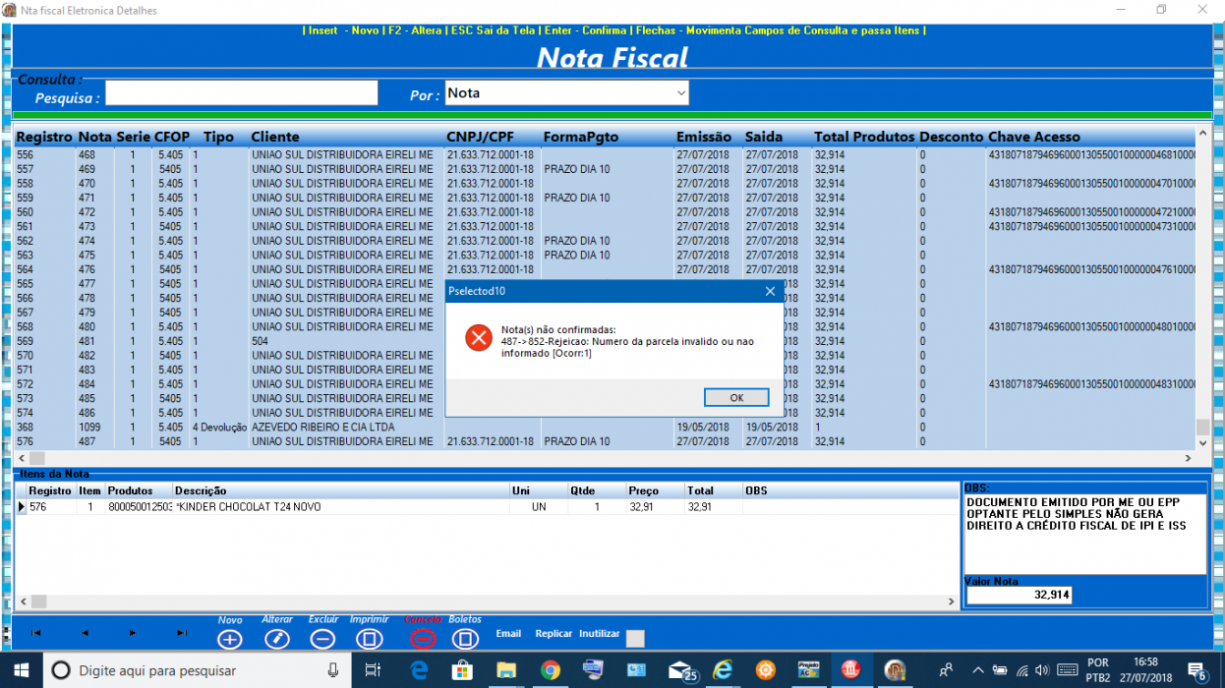
Task: Click the Novo plus icon
Action: point(230,639)
